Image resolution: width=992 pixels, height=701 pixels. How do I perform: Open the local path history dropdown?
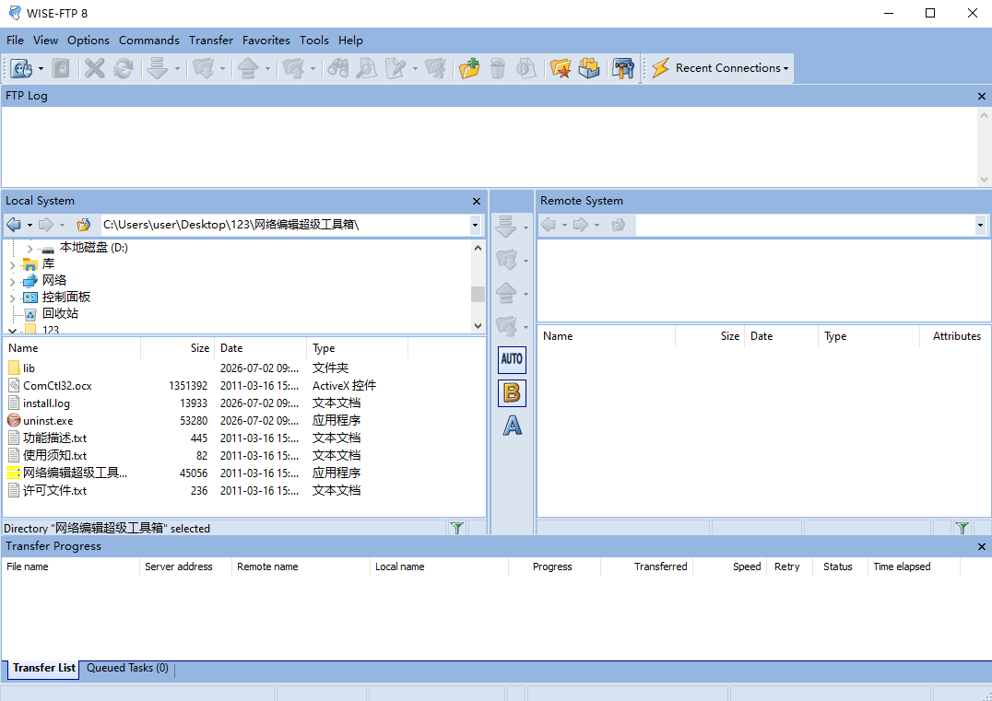(x=475, y=225)
